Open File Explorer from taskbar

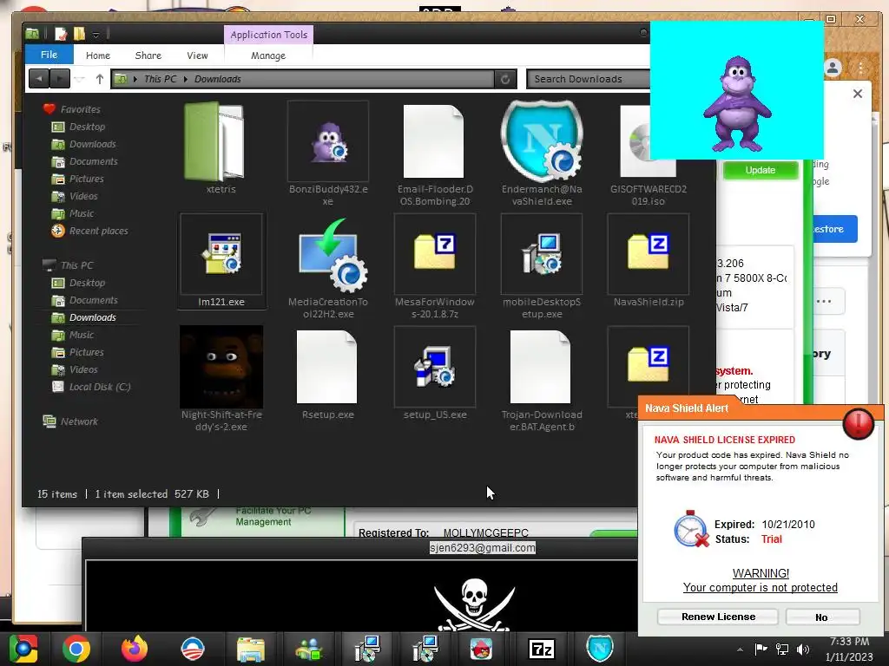[250, 649]
